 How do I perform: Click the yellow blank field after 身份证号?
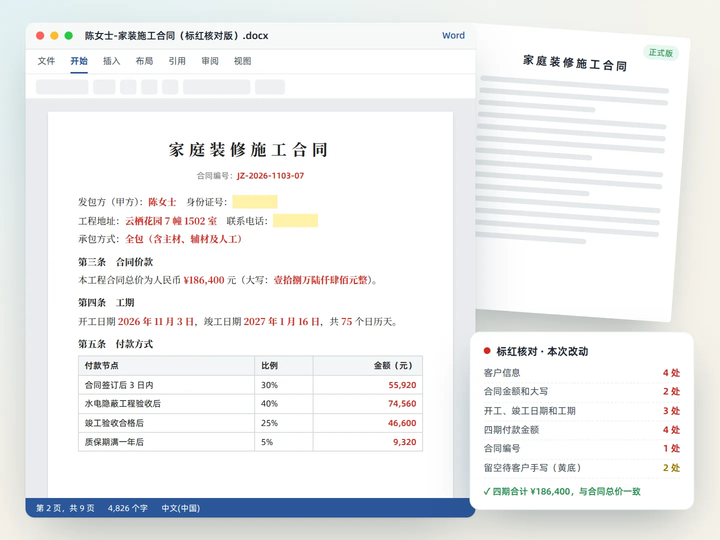(x=255, y=201)
